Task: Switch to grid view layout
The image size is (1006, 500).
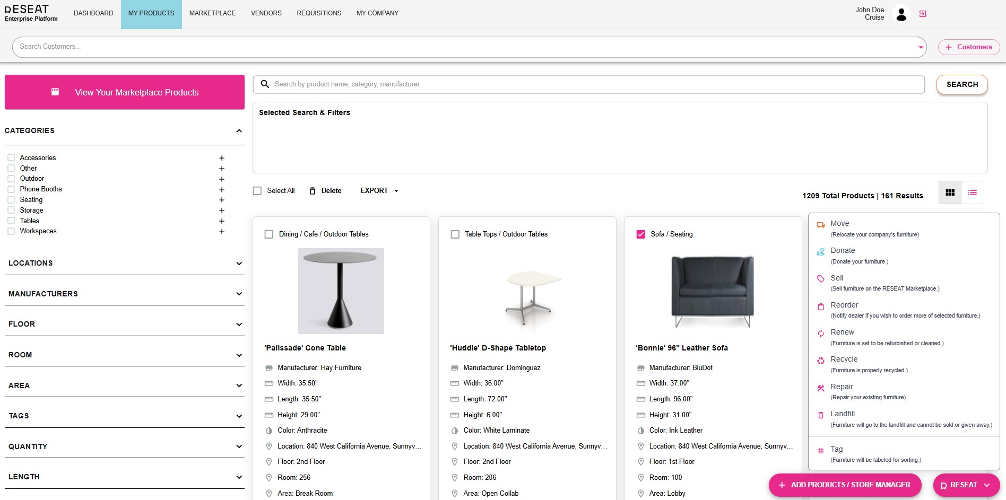Action: click(950, 192)
